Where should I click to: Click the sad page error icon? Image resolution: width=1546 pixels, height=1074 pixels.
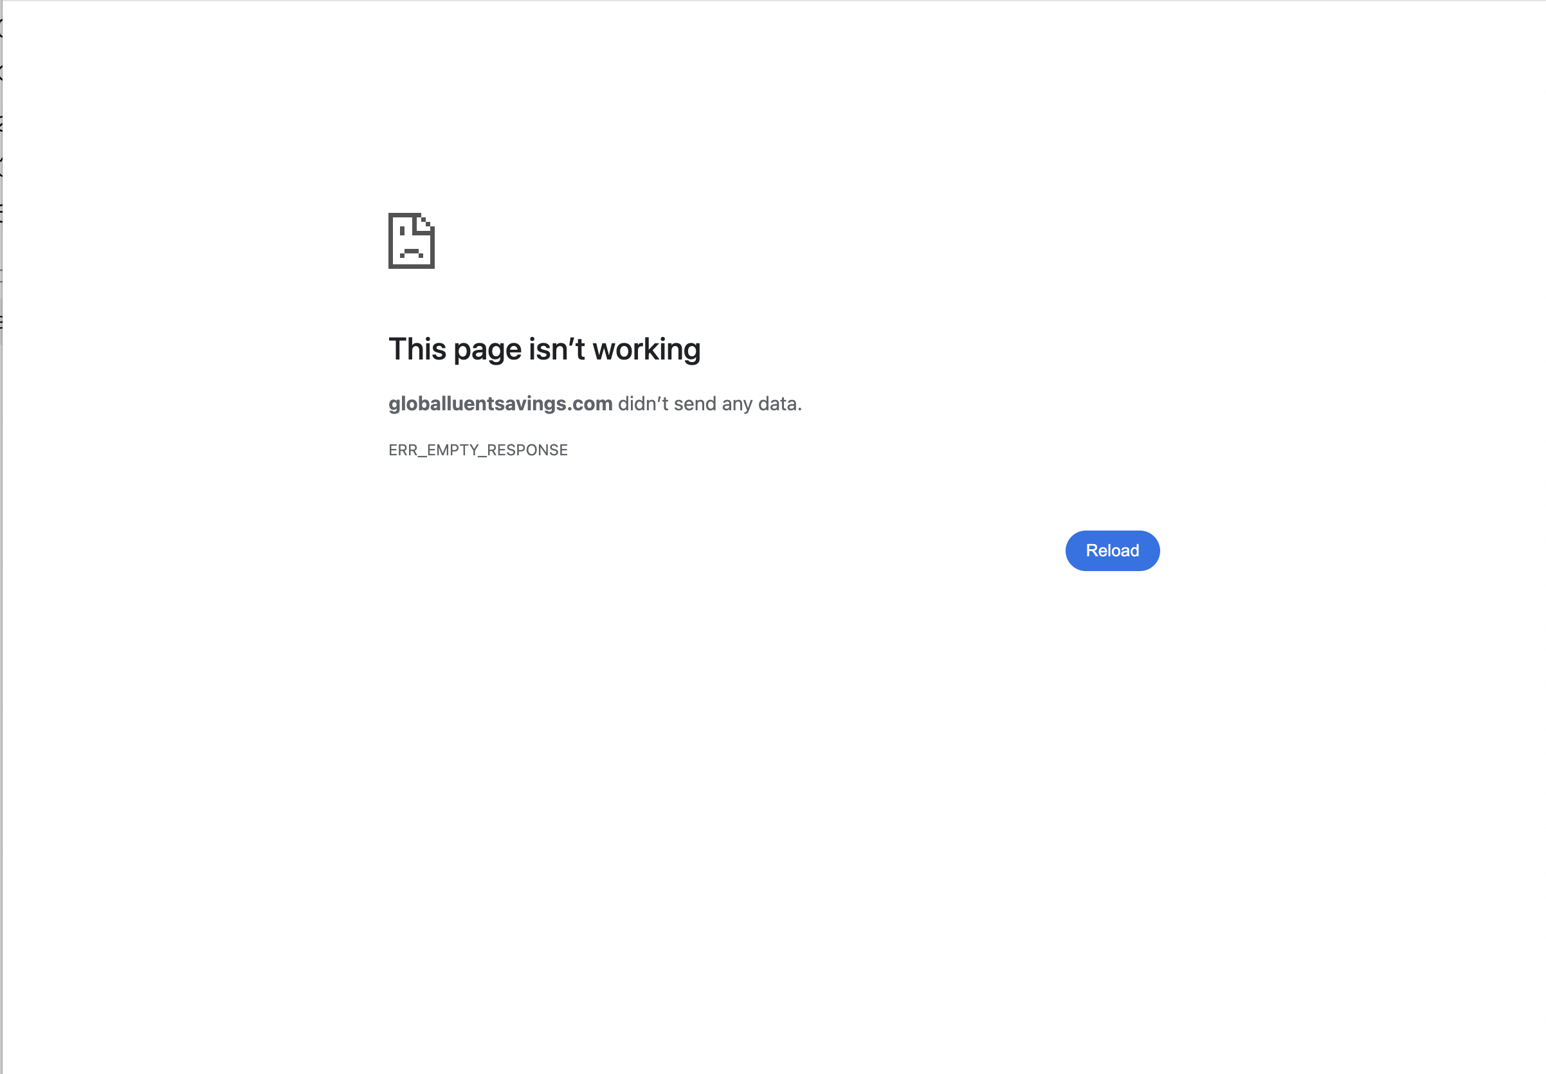(411, 241)
